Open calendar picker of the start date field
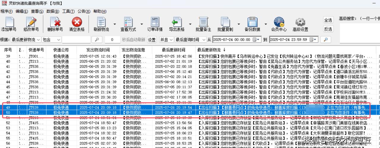 (256, 40)
